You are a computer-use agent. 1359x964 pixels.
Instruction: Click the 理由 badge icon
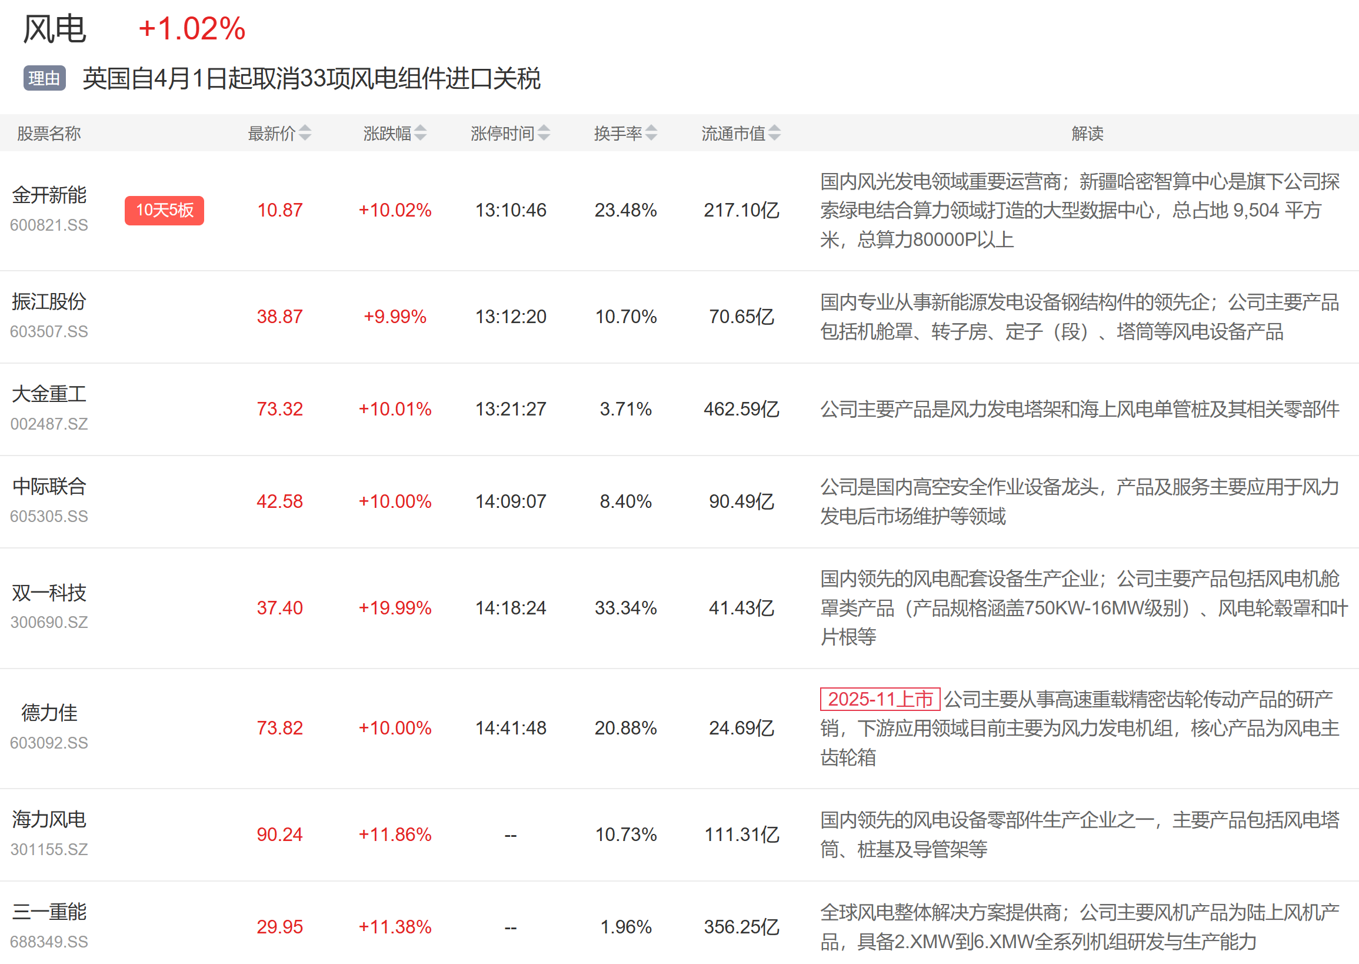45,78
